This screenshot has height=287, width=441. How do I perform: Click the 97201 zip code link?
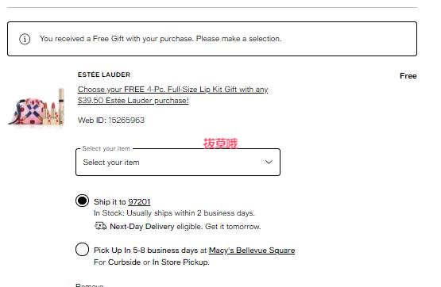139,202
